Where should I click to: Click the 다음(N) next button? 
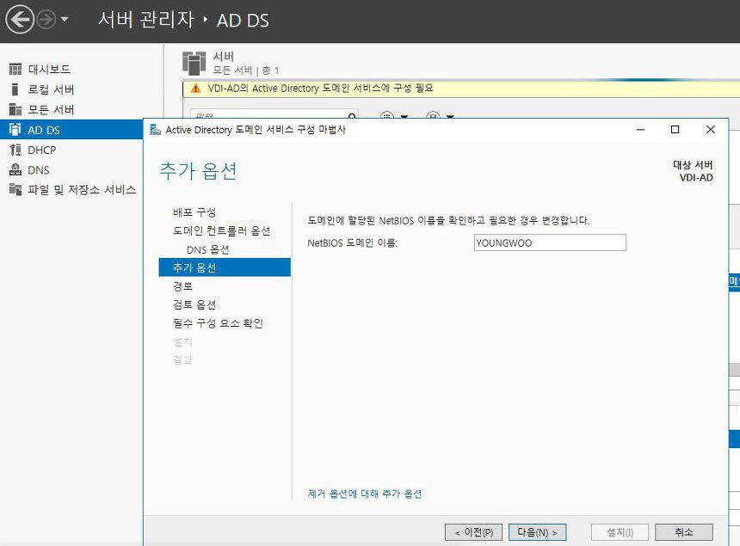click(537, 532)
